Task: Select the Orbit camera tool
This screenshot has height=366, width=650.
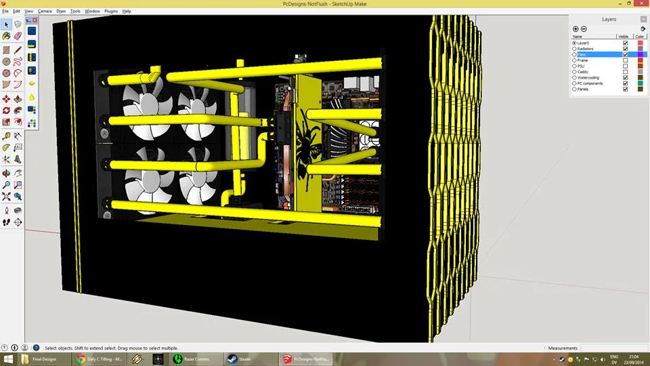Action: pyautogui.click(x=6, y=174)
